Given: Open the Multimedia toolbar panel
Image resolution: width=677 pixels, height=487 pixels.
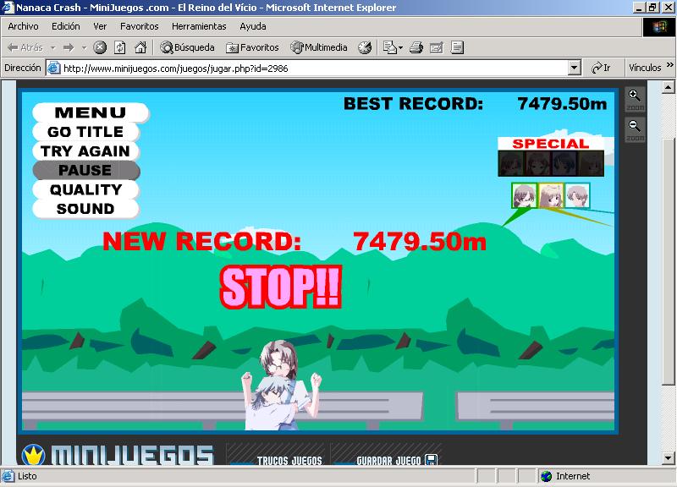Looking at the screenshot, I should (x=319, y=47).
